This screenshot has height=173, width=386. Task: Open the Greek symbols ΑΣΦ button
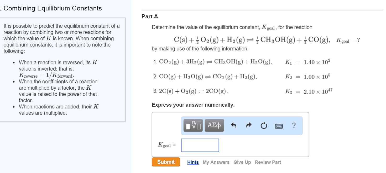[x=214, y=126]
